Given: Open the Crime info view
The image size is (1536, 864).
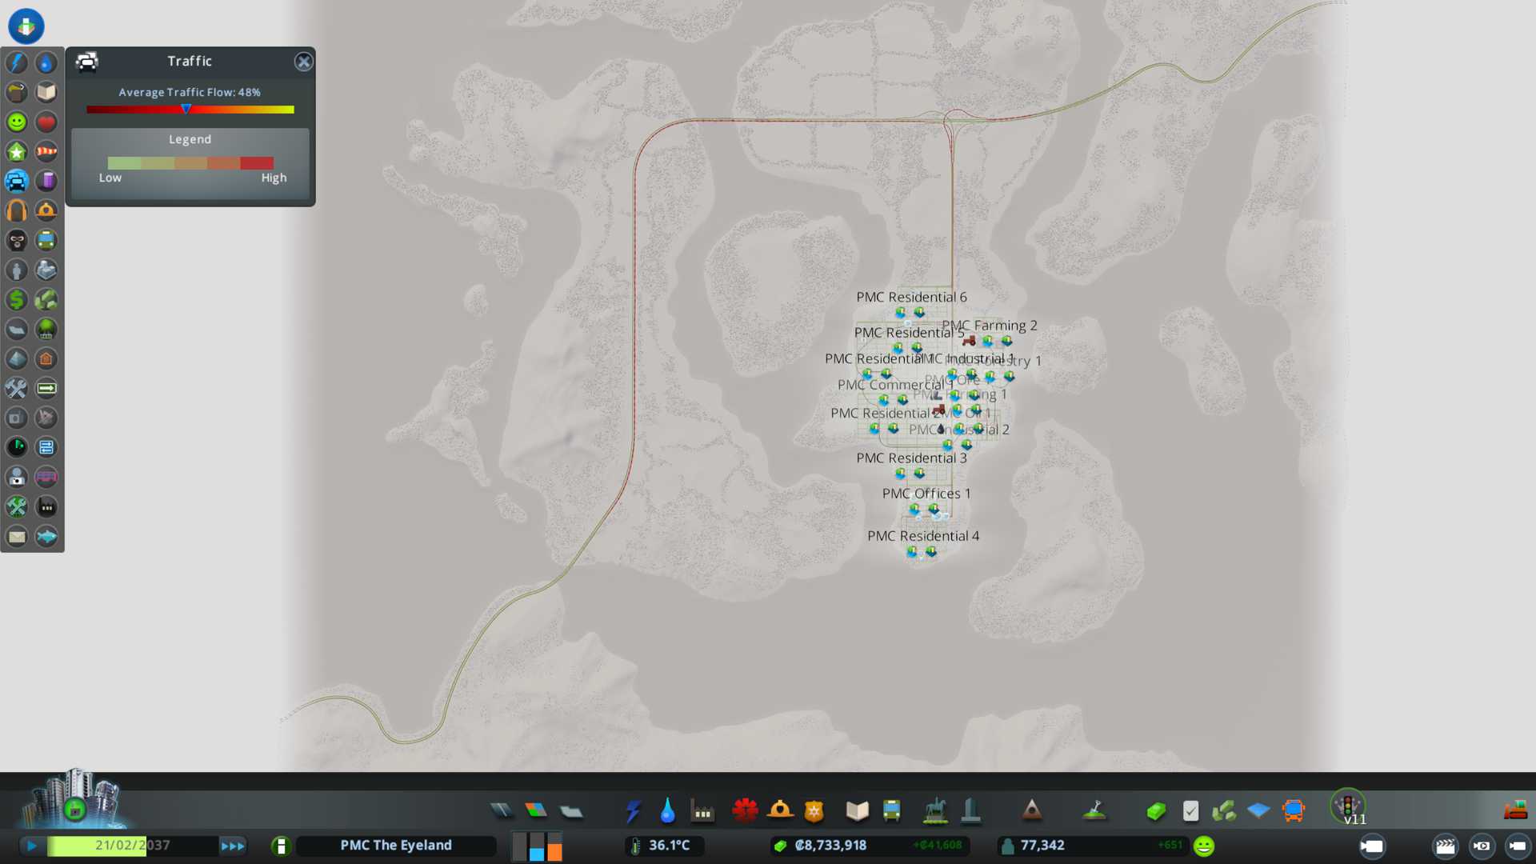Looking at the screenshot, I should click(x=17, y=240).
